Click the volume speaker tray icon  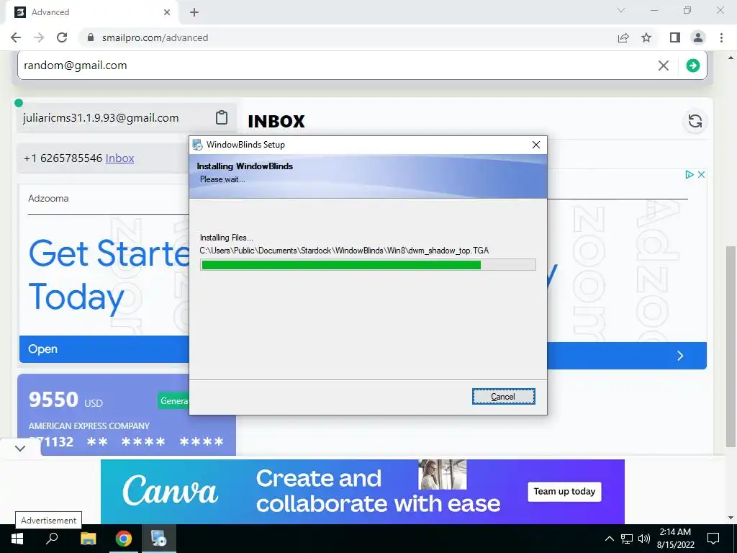click(x=644, y=539)
